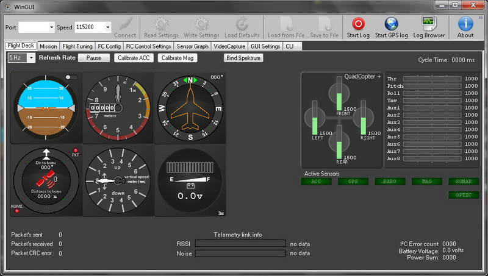Open the Speed baud rate dropdown
This screenshot has height=276, width=488.
(x=108, y=27)
